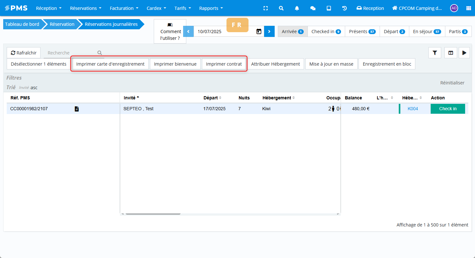Open the date picker calendar icon
This screenshot has width=475, height=258.
coord(259,32)
